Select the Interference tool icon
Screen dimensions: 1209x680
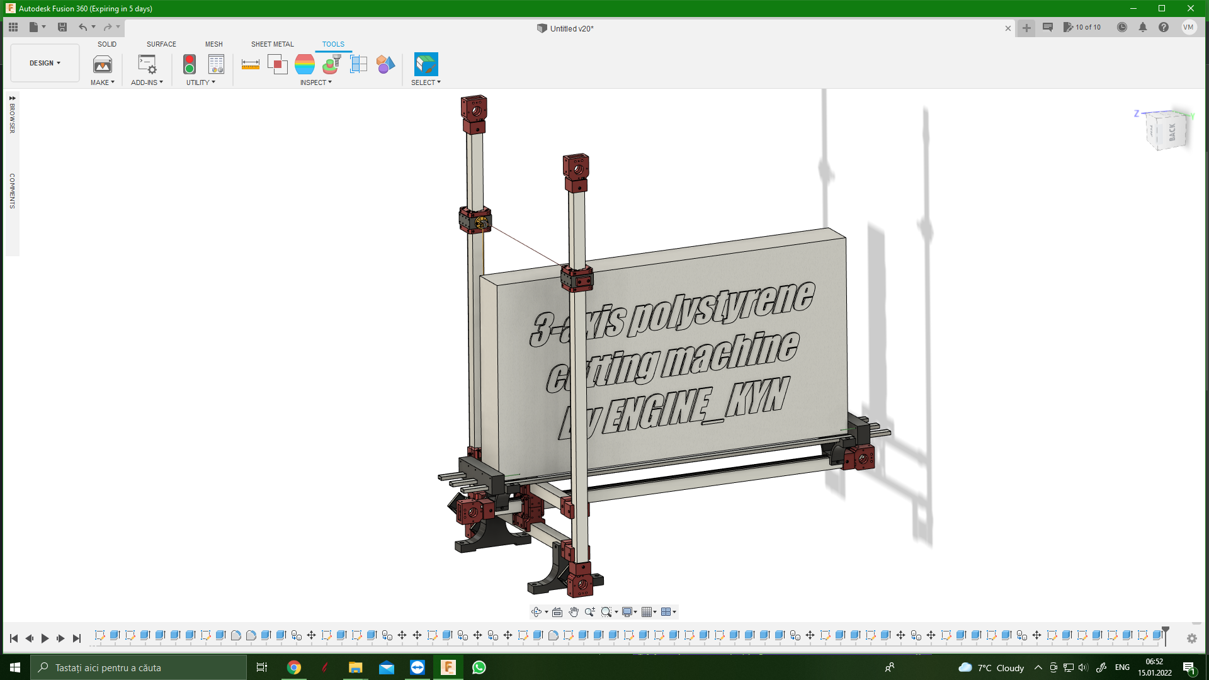pos(277,64)
